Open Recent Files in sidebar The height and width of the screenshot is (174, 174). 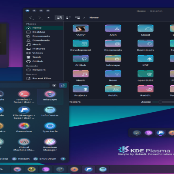[x=44, y=78]
